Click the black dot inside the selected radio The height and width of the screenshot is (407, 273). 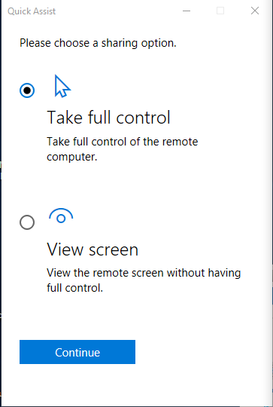click(x=27, y=90)
